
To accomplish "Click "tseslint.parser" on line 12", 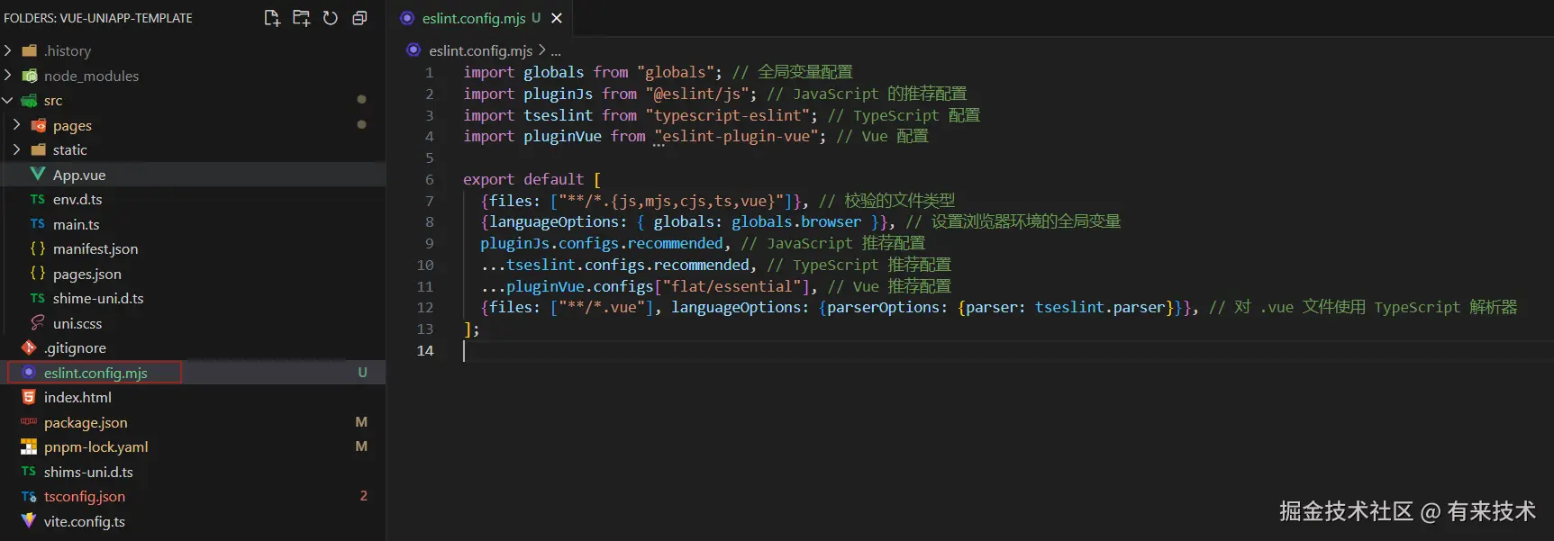I will [x=1100, y=307].
